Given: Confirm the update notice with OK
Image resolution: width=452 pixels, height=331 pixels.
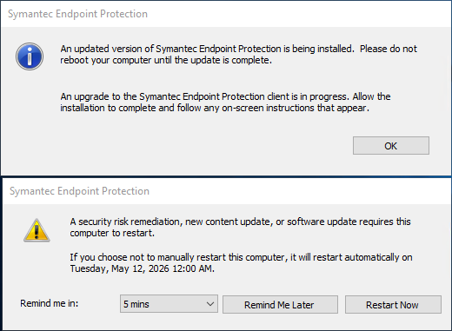Looking at the screenshot, I should coord(391,146).
